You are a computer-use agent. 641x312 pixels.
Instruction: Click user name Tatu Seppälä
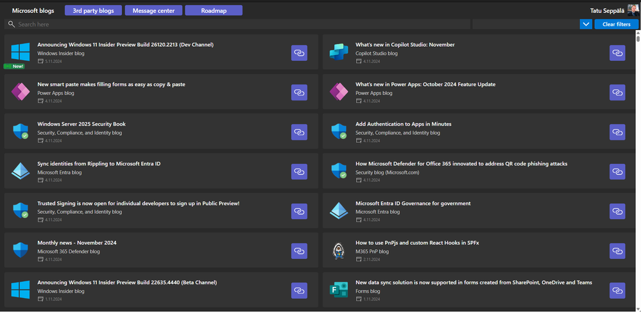click(x=607, y=11)
